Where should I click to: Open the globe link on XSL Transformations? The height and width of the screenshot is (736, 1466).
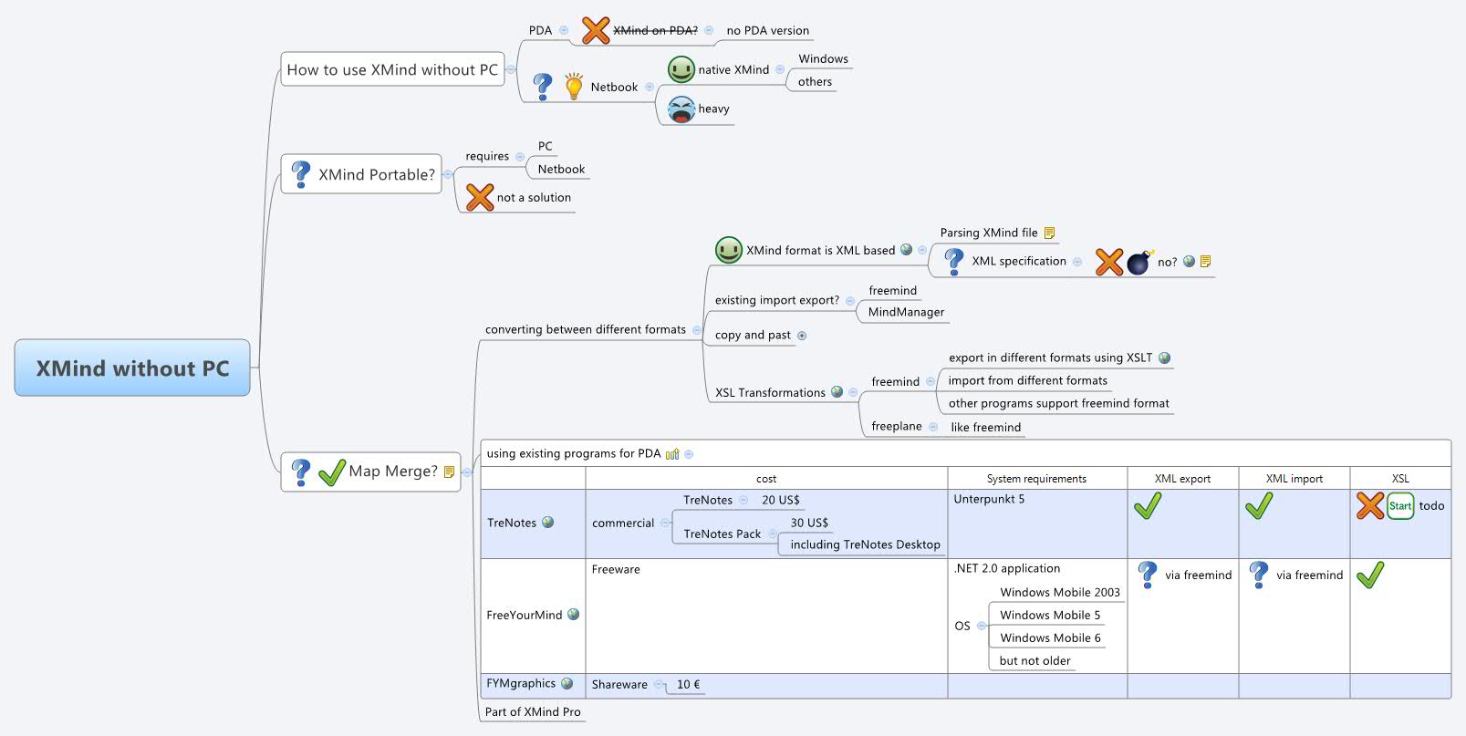coord(837,392)
